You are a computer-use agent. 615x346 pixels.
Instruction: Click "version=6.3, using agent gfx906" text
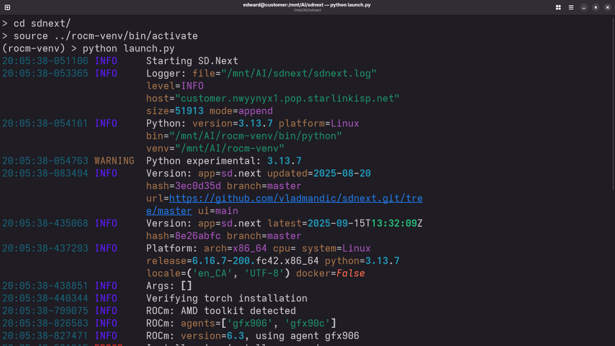(x=270, y=336)
